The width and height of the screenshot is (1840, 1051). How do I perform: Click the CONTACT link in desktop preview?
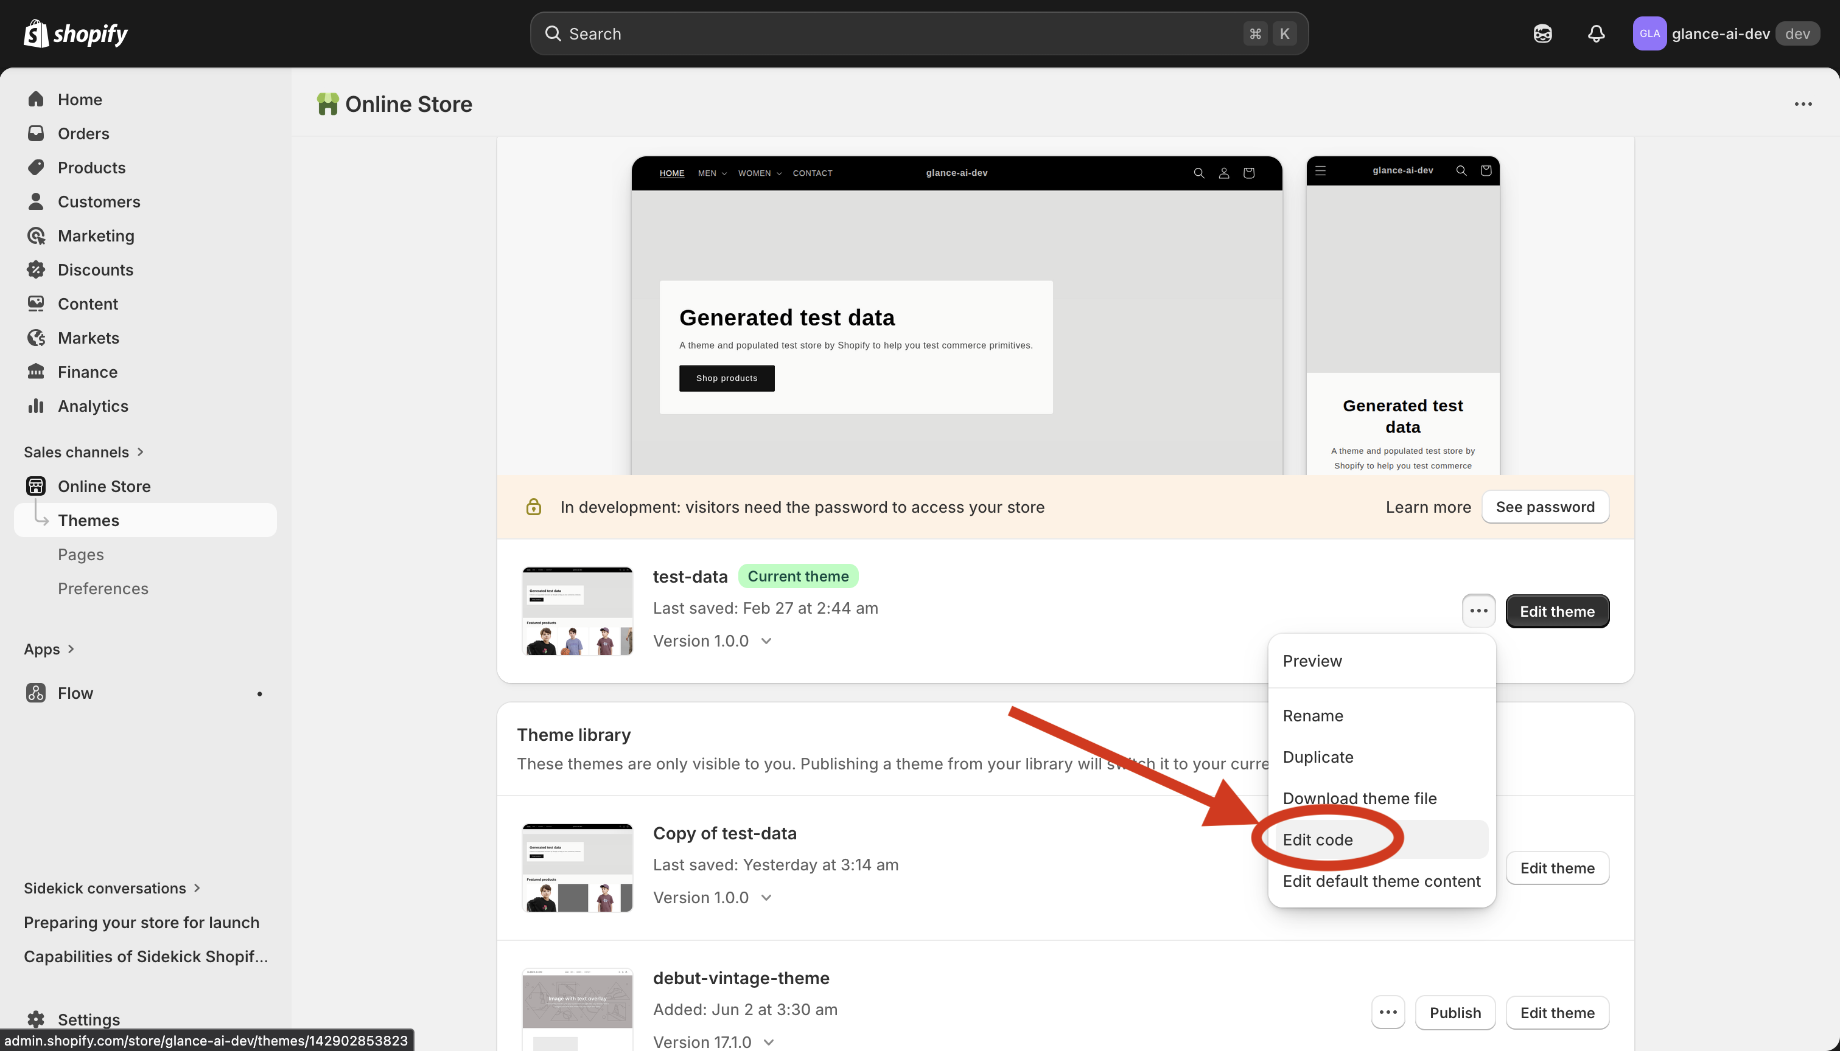tap(813, 173)
